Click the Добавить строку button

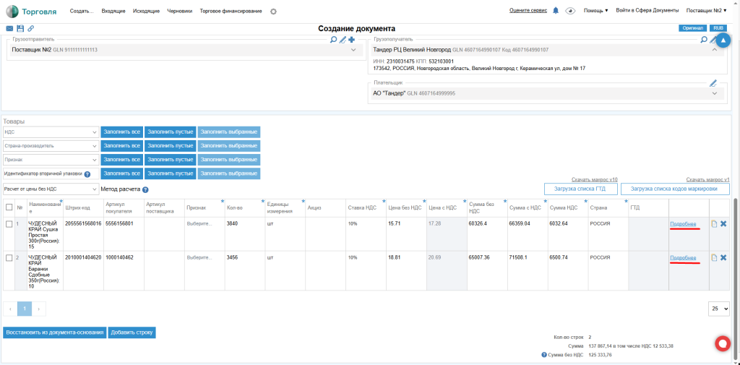tap(132, 333)
